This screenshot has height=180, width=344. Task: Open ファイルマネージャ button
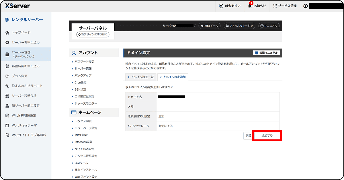pos(239,26)
